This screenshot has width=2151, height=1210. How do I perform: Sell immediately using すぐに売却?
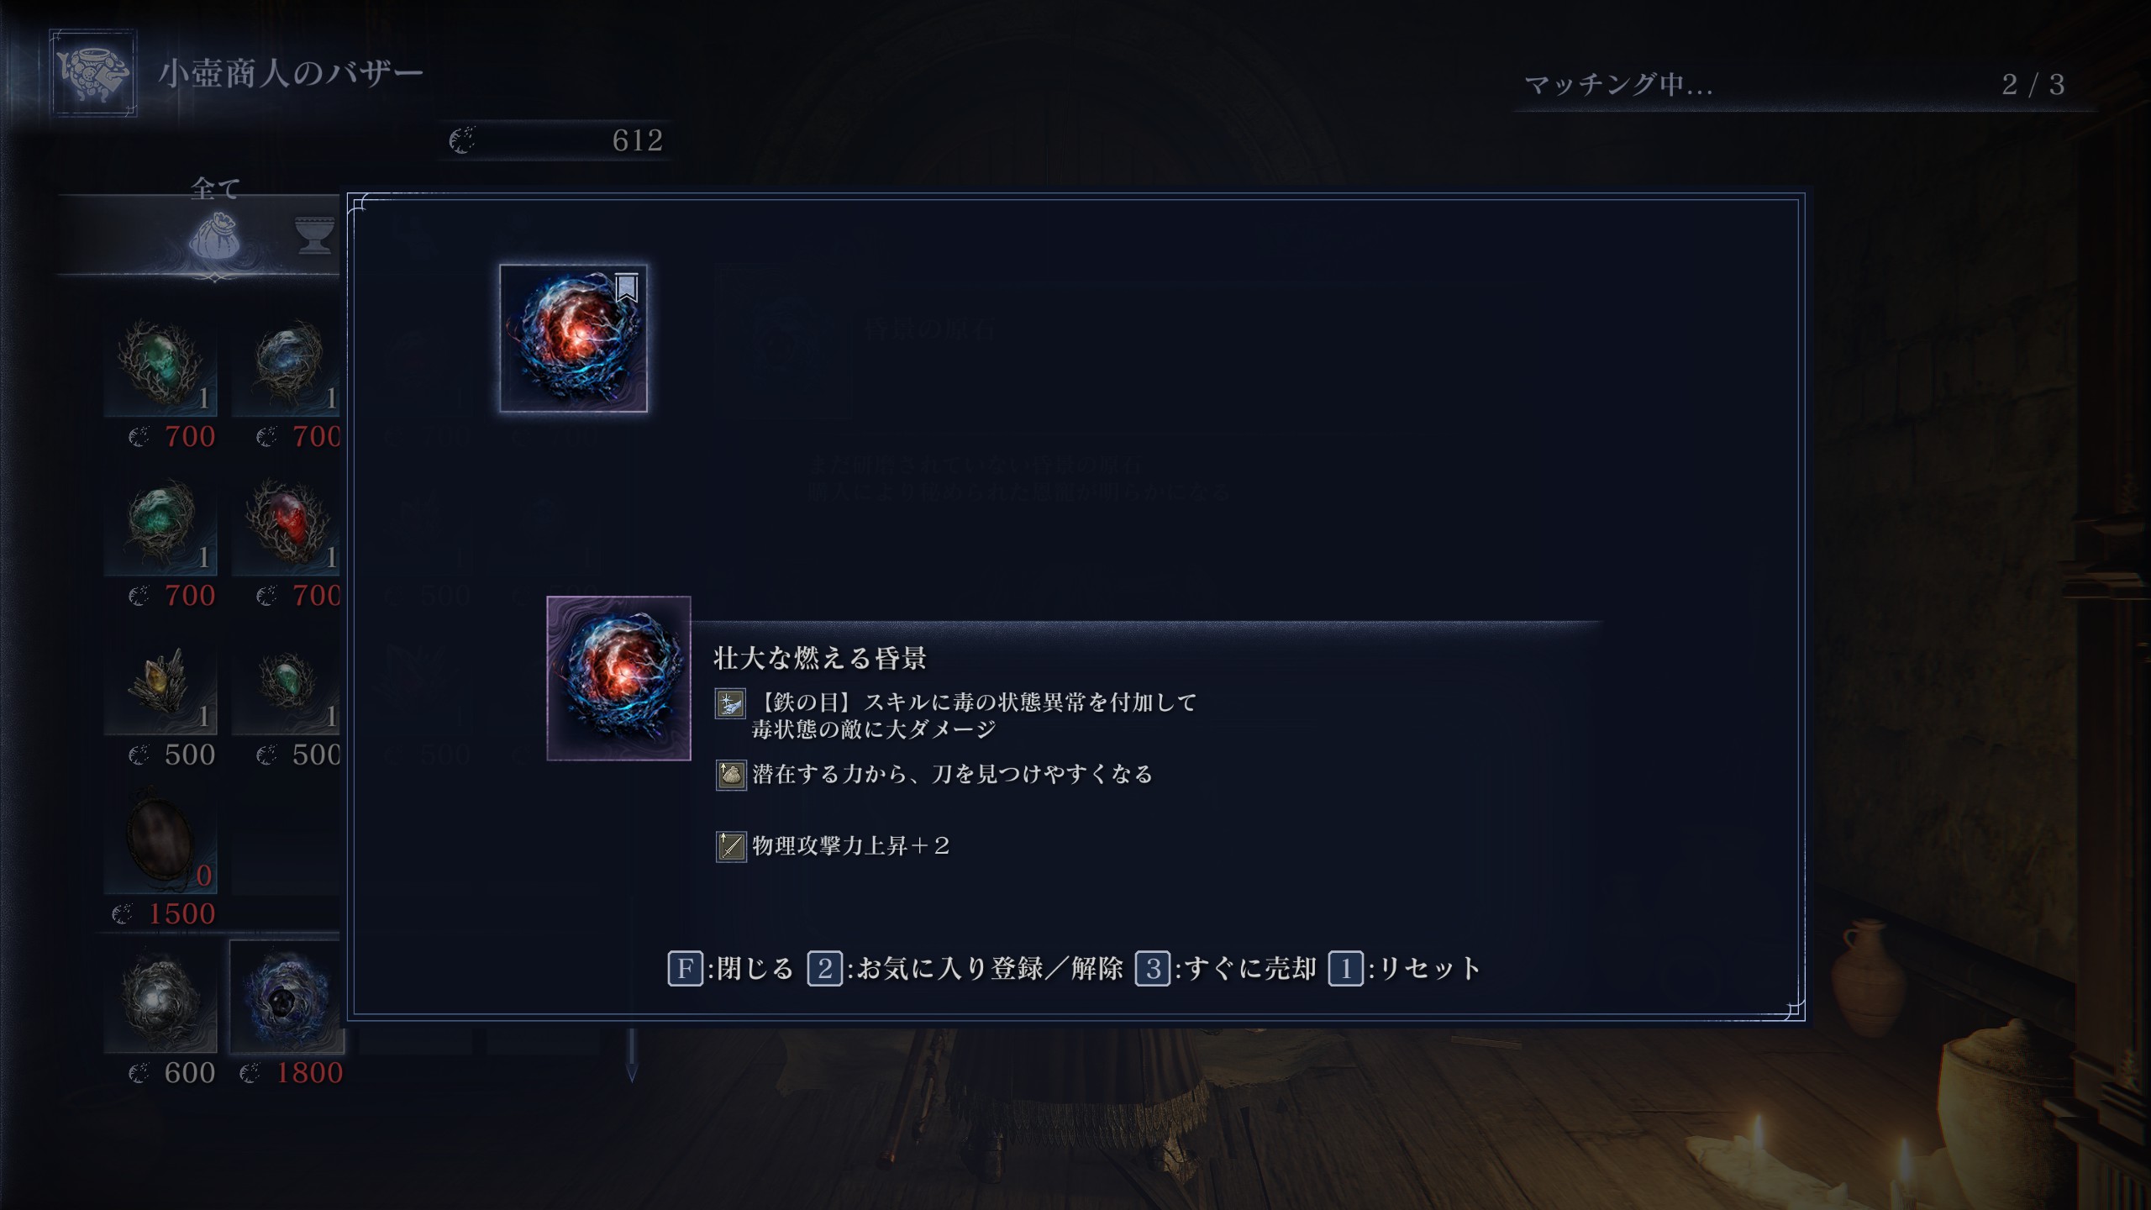1225,969
